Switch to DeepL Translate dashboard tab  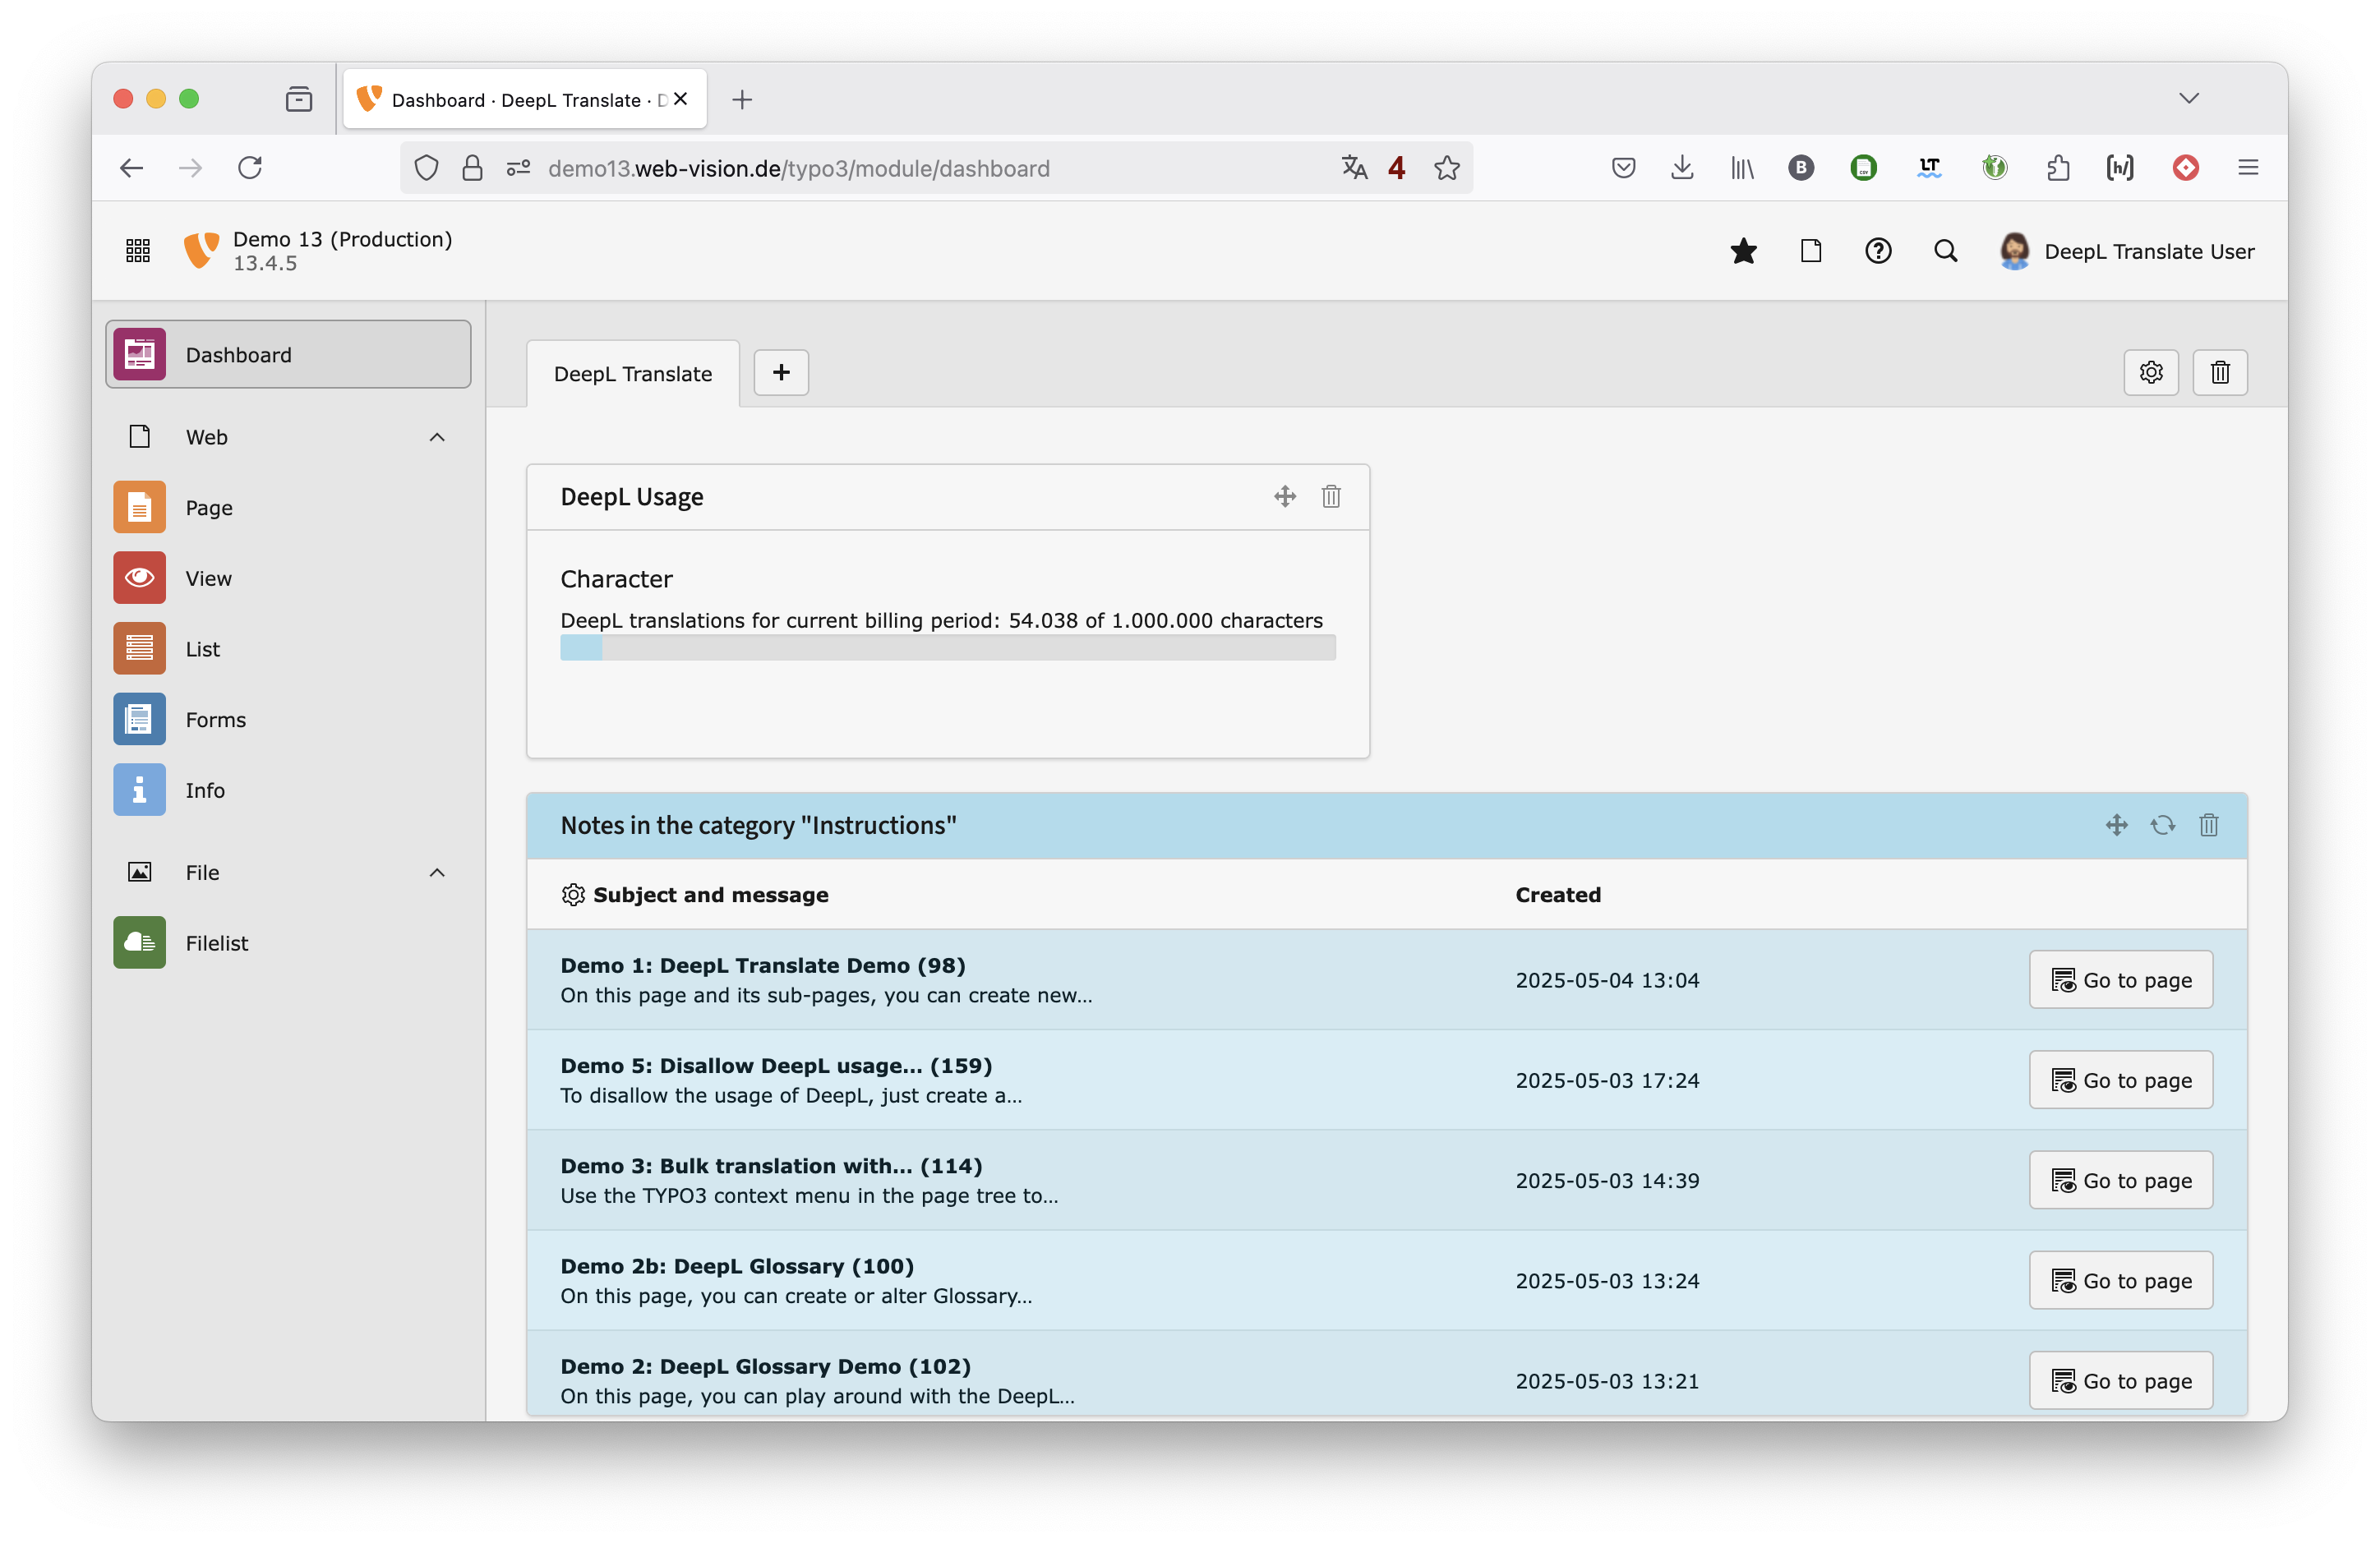click(633, 374)
